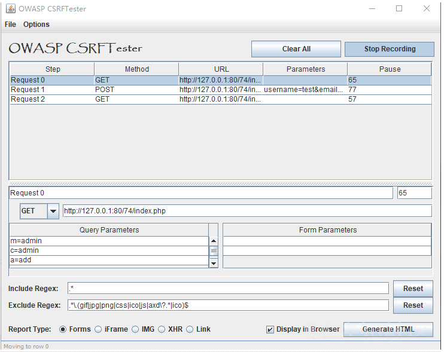
Task: Maximize the CSRFTester window
Action: tap(399, 9)
